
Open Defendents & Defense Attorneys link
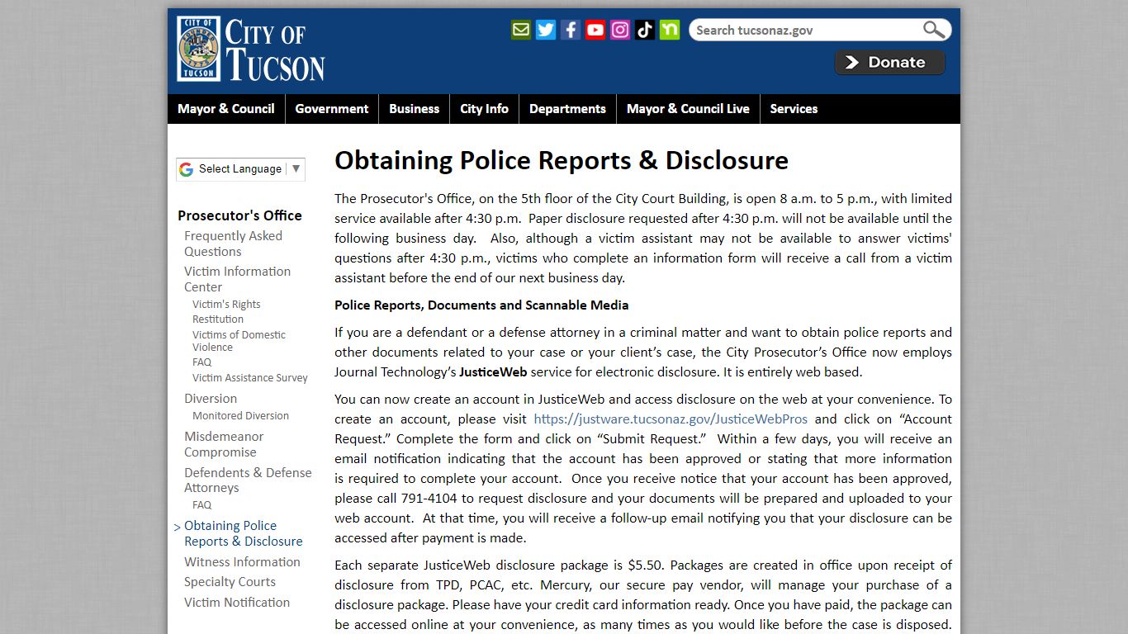[248, 480]
